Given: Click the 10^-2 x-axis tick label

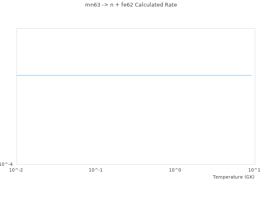Looking at the screenshot, I should (x=16, y=170).
